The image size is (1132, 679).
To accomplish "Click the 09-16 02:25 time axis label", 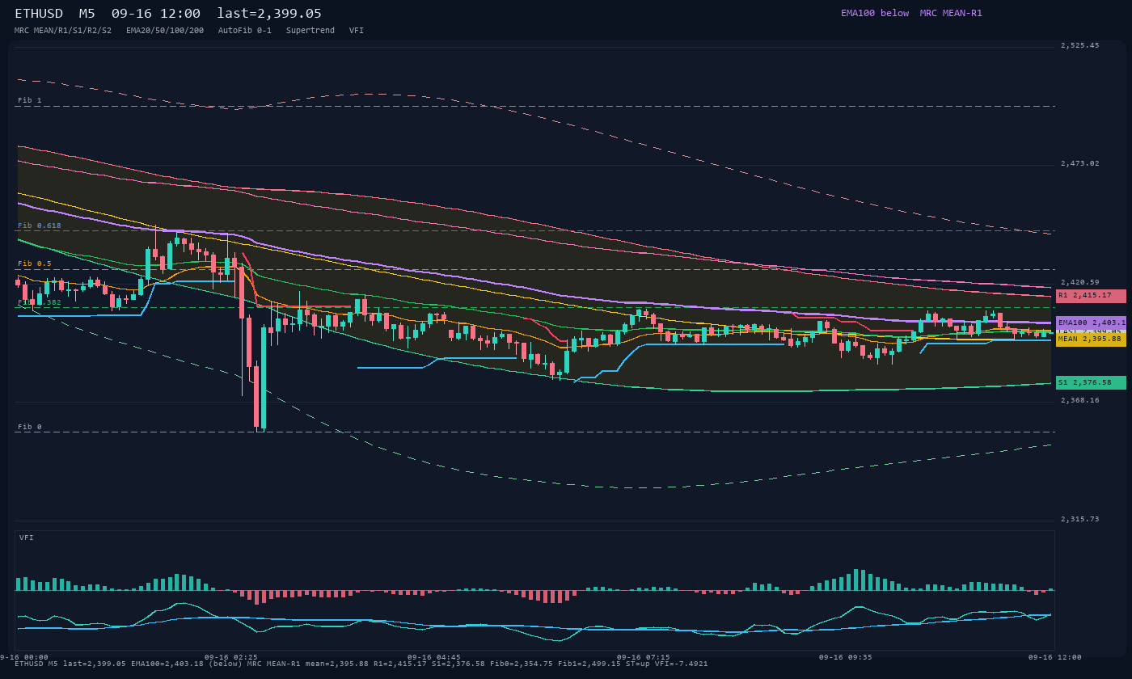I will 231,657.
